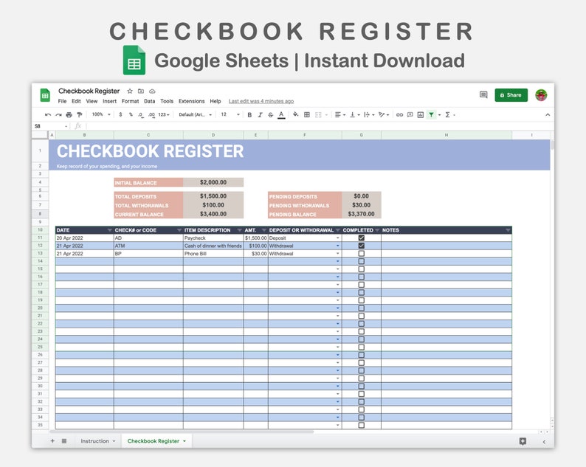Open the Format menu
The height and width of the screenshot is (467, 586).
tap(130, 101)
